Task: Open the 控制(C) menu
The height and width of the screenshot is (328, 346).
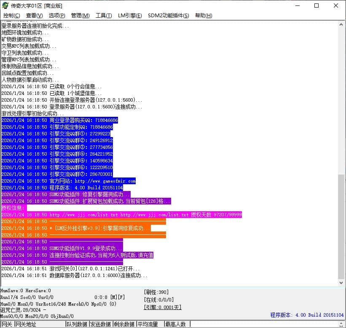Action: click(x=11, y=16)
